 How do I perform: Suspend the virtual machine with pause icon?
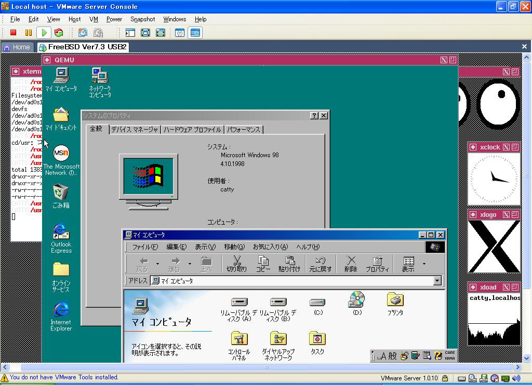pos(29,33)
